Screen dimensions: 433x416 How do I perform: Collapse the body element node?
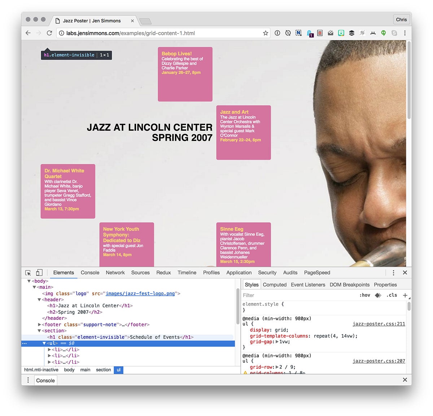[29, 281]
